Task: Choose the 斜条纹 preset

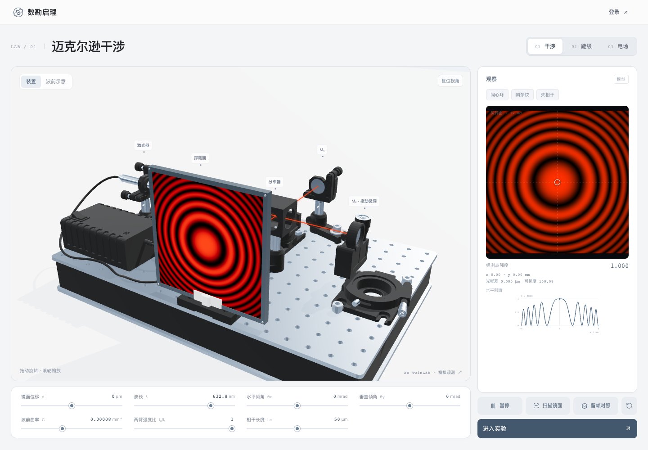Action: [522, 94]
